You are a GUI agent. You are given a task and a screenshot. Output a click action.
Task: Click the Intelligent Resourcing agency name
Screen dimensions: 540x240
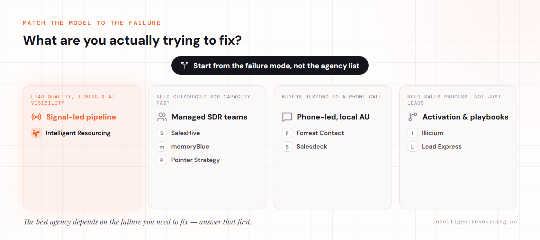(78, 133)
